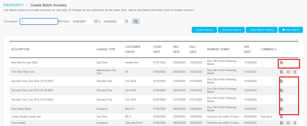Delete the Test Hide Share Unit batch
307x126 pixels.
tap(295, 72)
